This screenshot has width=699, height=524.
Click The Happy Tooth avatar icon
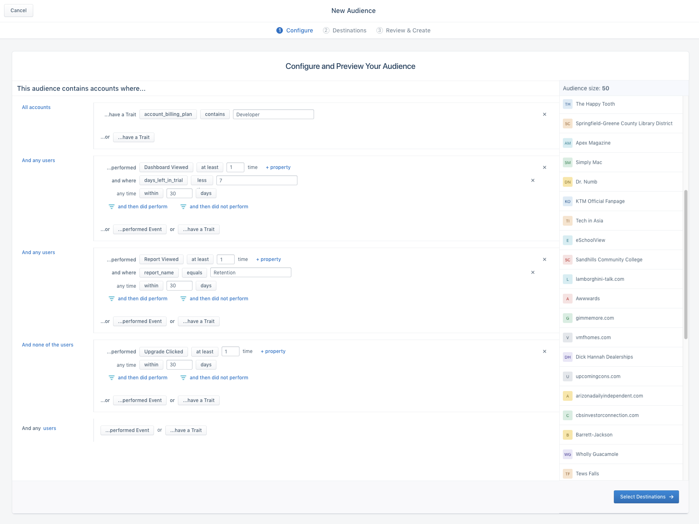tap(568, 104)
